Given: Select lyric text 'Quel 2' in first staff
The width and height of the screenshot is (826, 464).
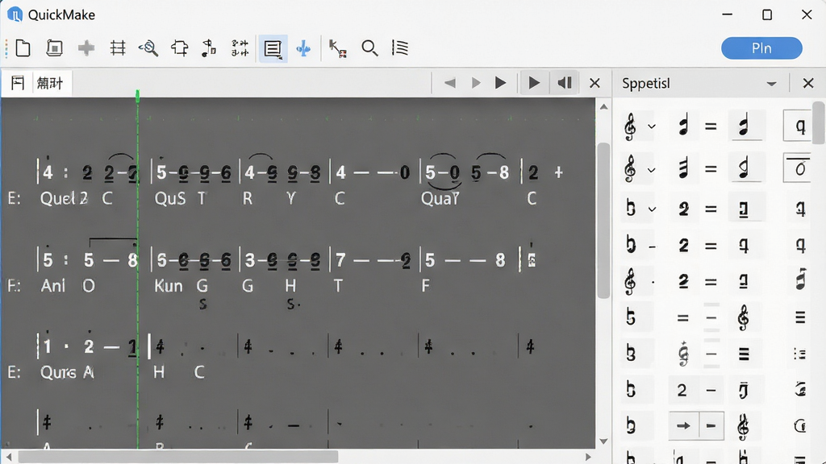Looking at the screenshot, I should pyautogui.click(x=65, y=198).
